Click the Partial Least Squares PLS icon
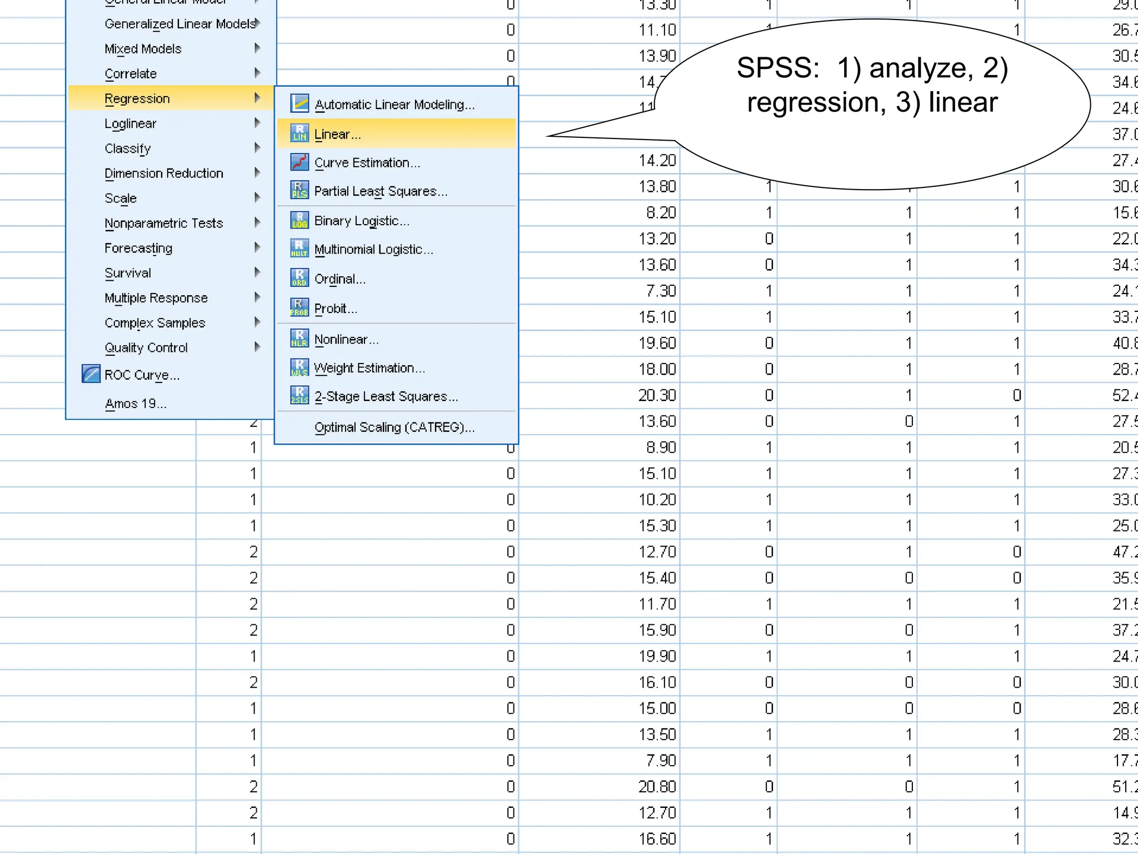Viewport: 1138px width, 854px height. (300, 191)
